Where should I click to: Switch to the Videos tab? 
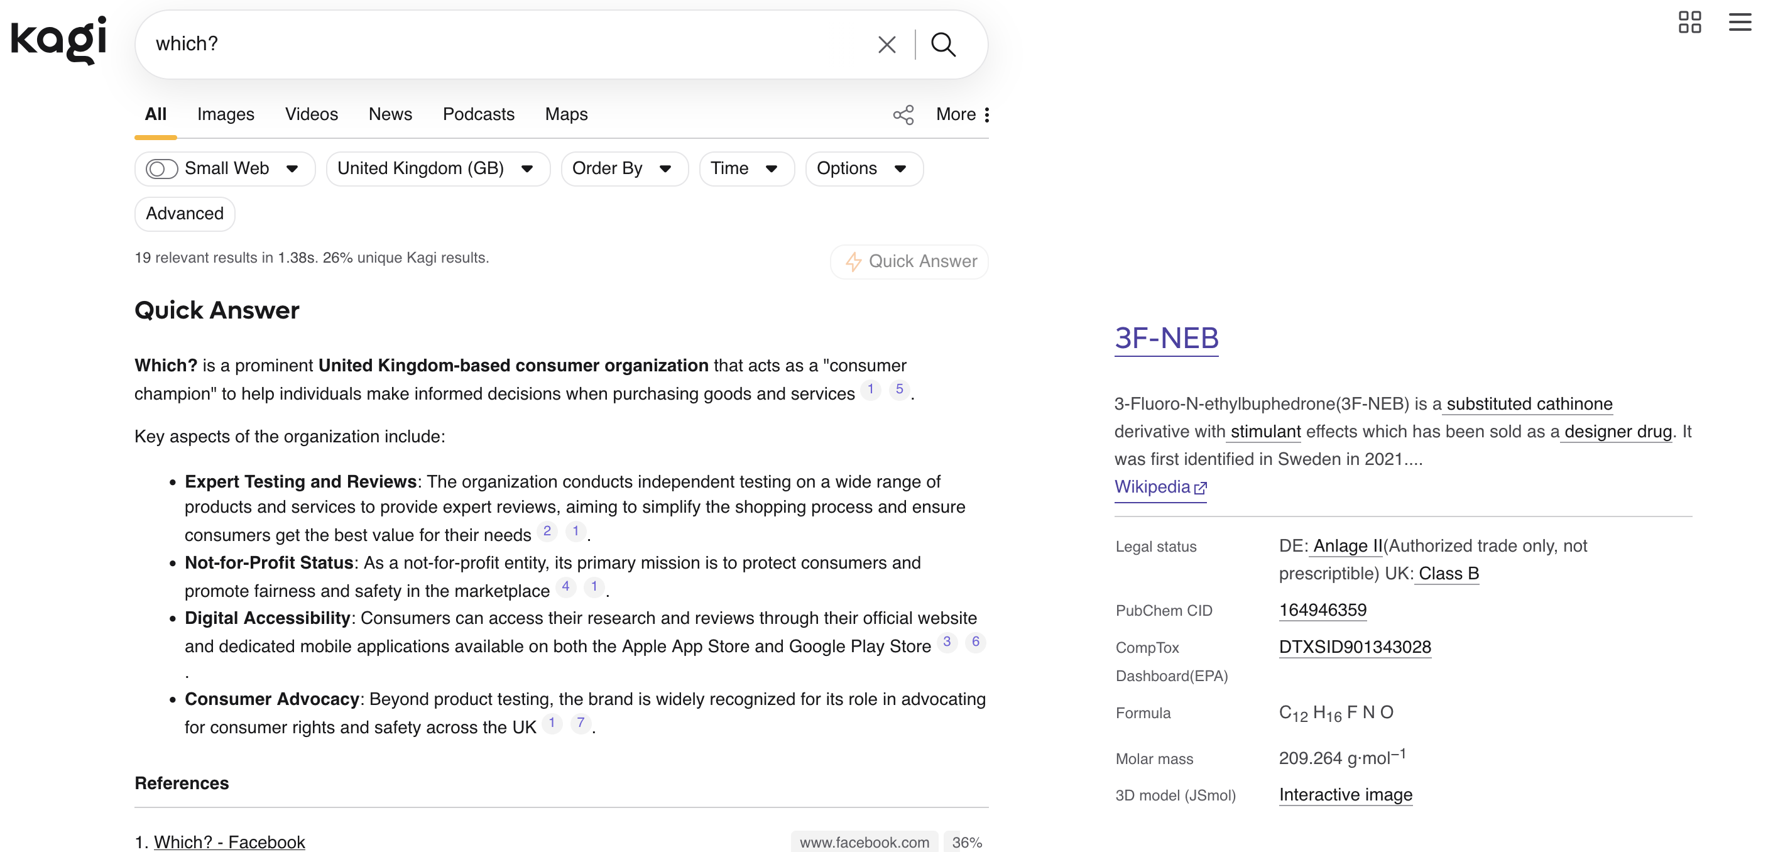(311, 114)
